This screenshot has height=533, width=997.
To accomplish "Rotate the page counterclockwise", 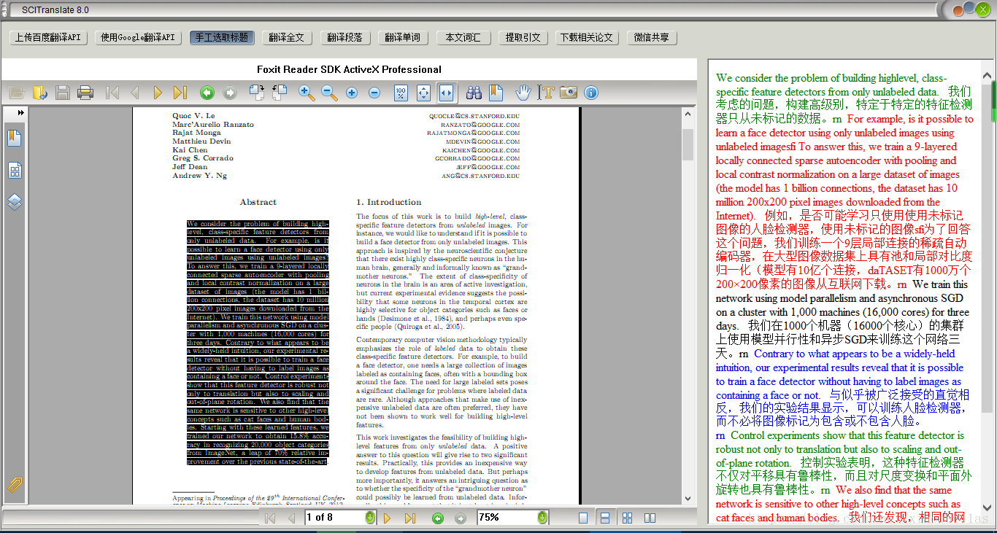I will [280, 93].
